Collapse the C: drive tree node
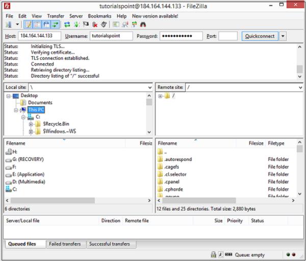 tap(23, 117)
